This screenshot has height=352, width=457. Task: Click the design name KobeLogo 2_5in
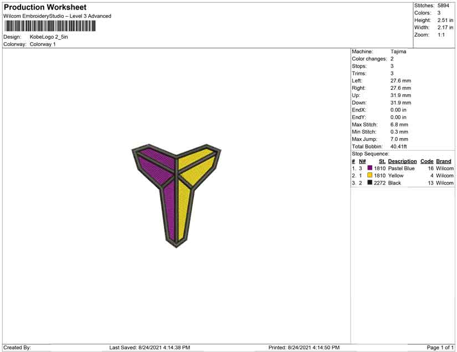pyautogui.click(x=49, y=37)
